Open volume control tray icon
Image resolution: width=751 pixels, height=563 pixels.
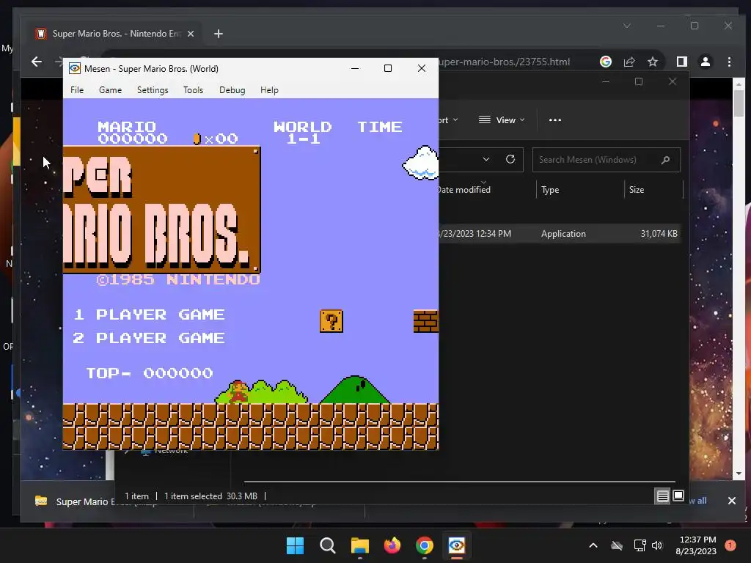pyautogui.click(x=657, y=545)
